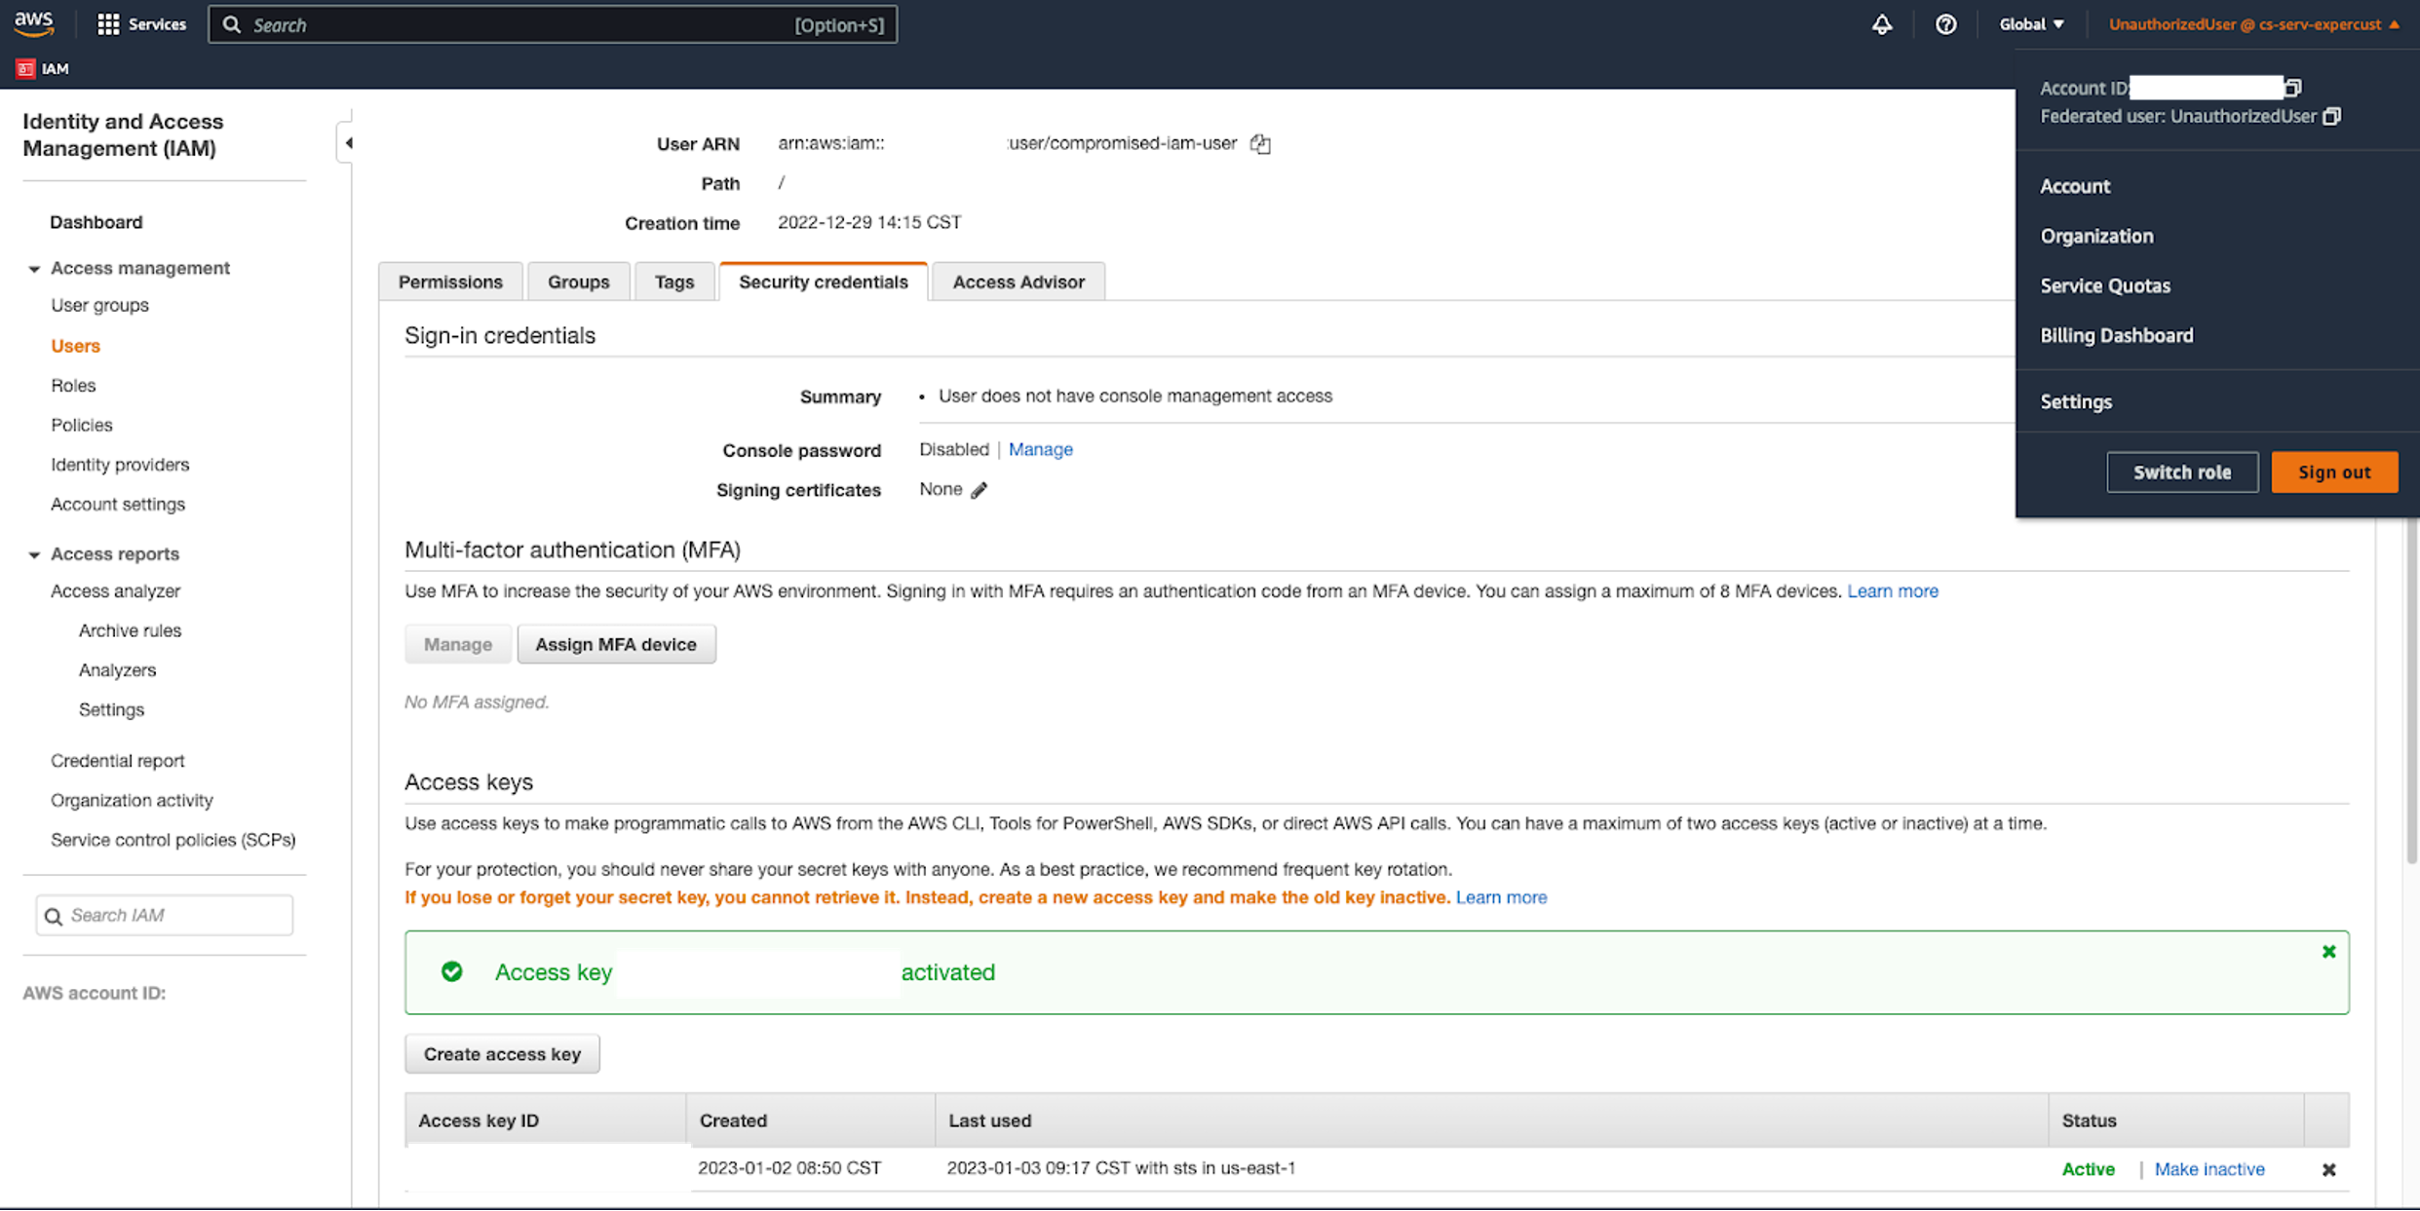The width and height of the screenshot is (2420, 1211).
Task: Dismiss the access key activated banner
Action: (x=2328, y=952)
